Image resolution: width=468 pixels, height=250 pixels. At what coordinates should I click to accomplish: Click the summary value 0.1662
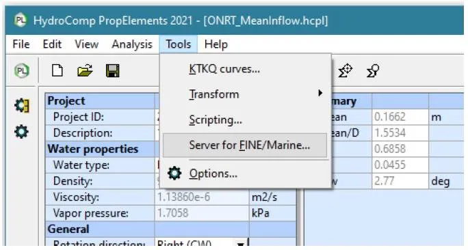tap(400, 117)
